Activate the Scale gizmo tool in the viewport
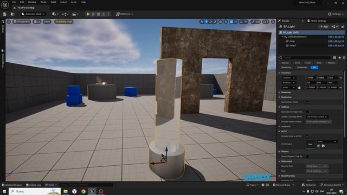The height and width of the screenshot is (195, 347). coord(215,22)
